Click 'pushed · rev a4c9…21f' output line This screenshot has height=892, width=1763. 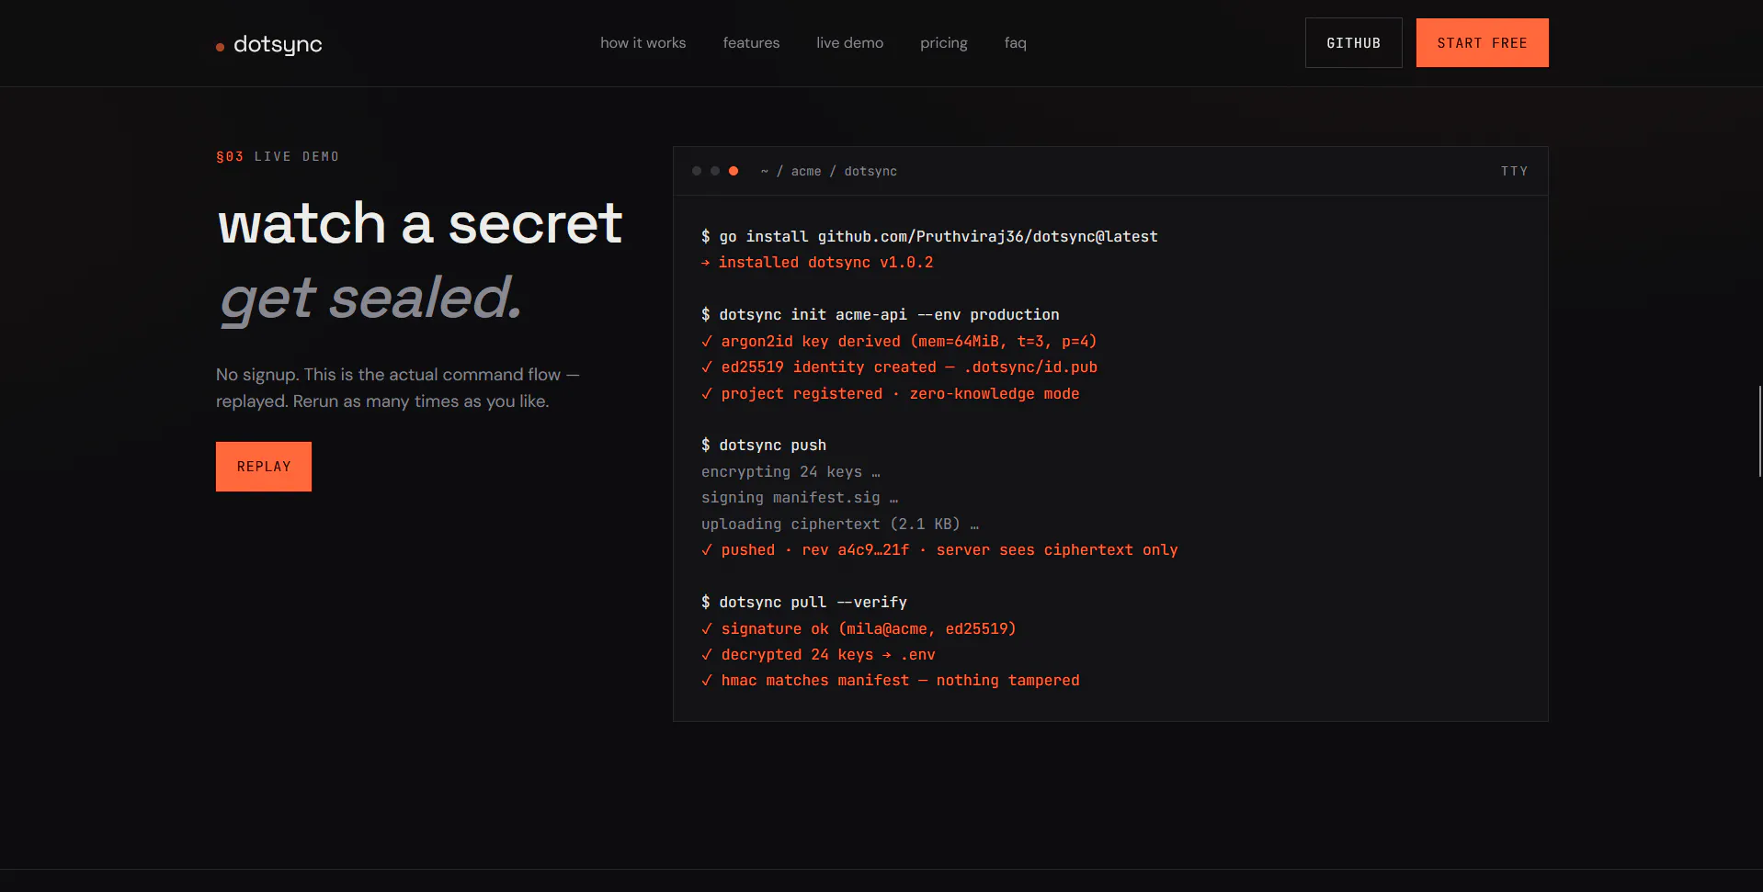pyautogui.click(x=939, y=549)
